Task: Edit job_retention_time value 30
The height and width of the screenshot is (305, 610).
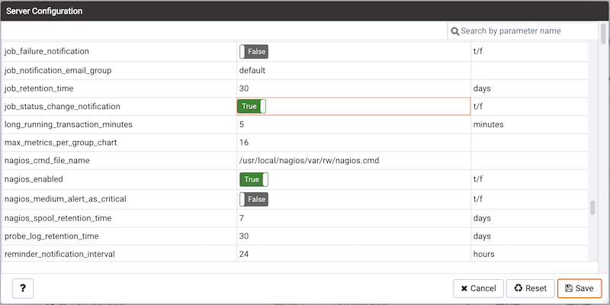Action: pos(354,88)
